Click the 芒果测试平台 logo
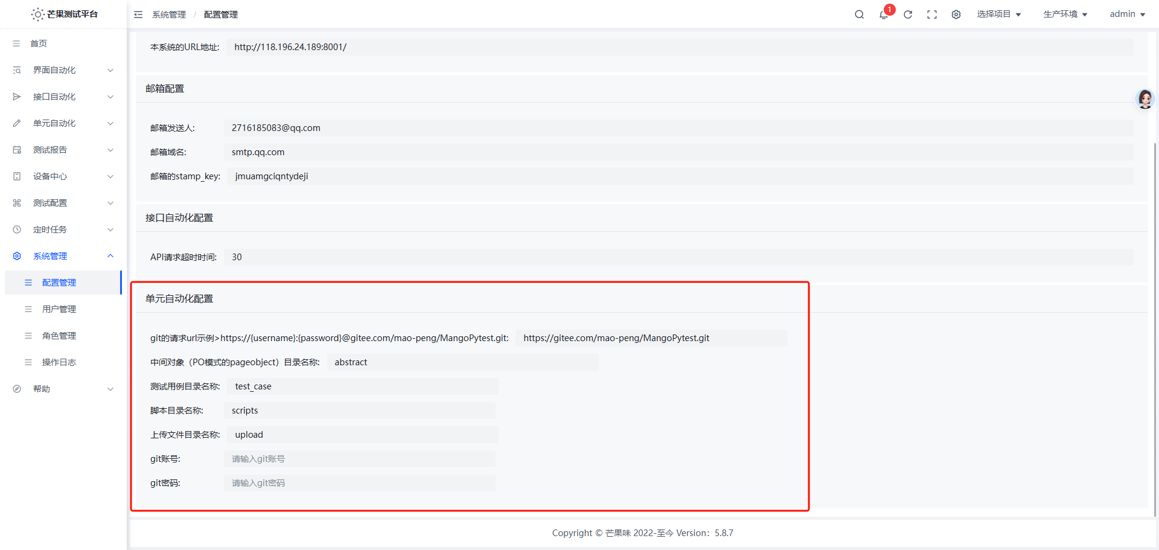This screenshot has width=1159, height=550. pyautogui.click(x=64, y=14)
